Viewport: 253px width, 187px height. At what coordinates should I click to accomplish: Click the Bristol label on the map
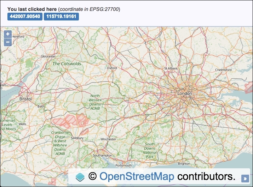click(25, 99)
